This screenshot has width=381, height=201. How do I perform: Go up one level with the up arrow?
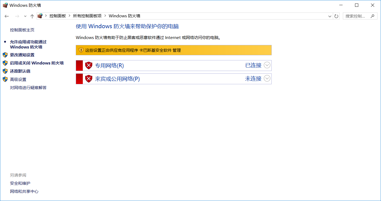(32, 16)
